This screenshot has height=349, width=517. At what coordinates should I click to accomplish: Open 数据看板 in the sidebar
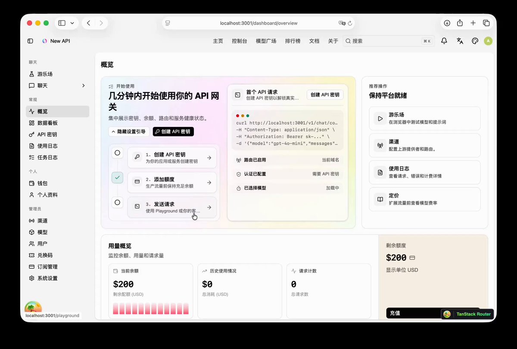pos(57,123)
